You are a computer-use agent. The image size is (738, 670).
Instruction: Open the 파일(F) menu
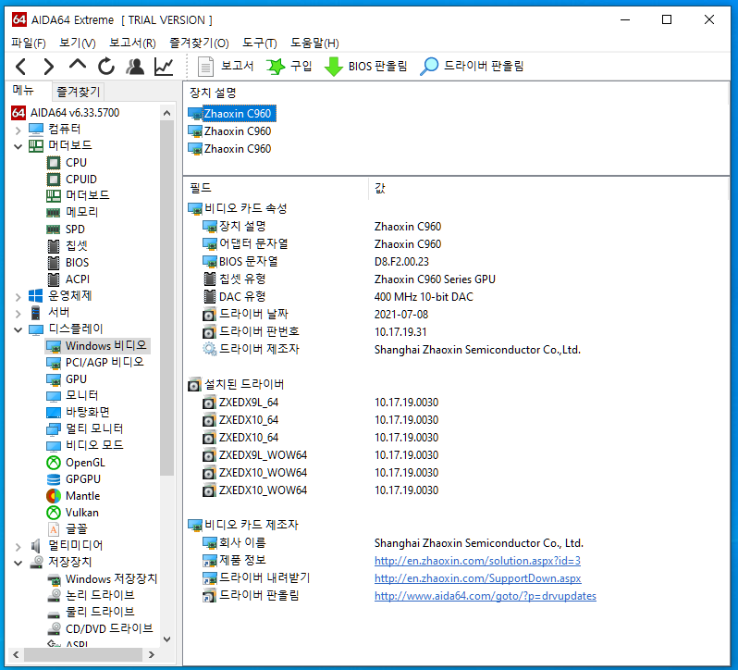tap(29, 43)
